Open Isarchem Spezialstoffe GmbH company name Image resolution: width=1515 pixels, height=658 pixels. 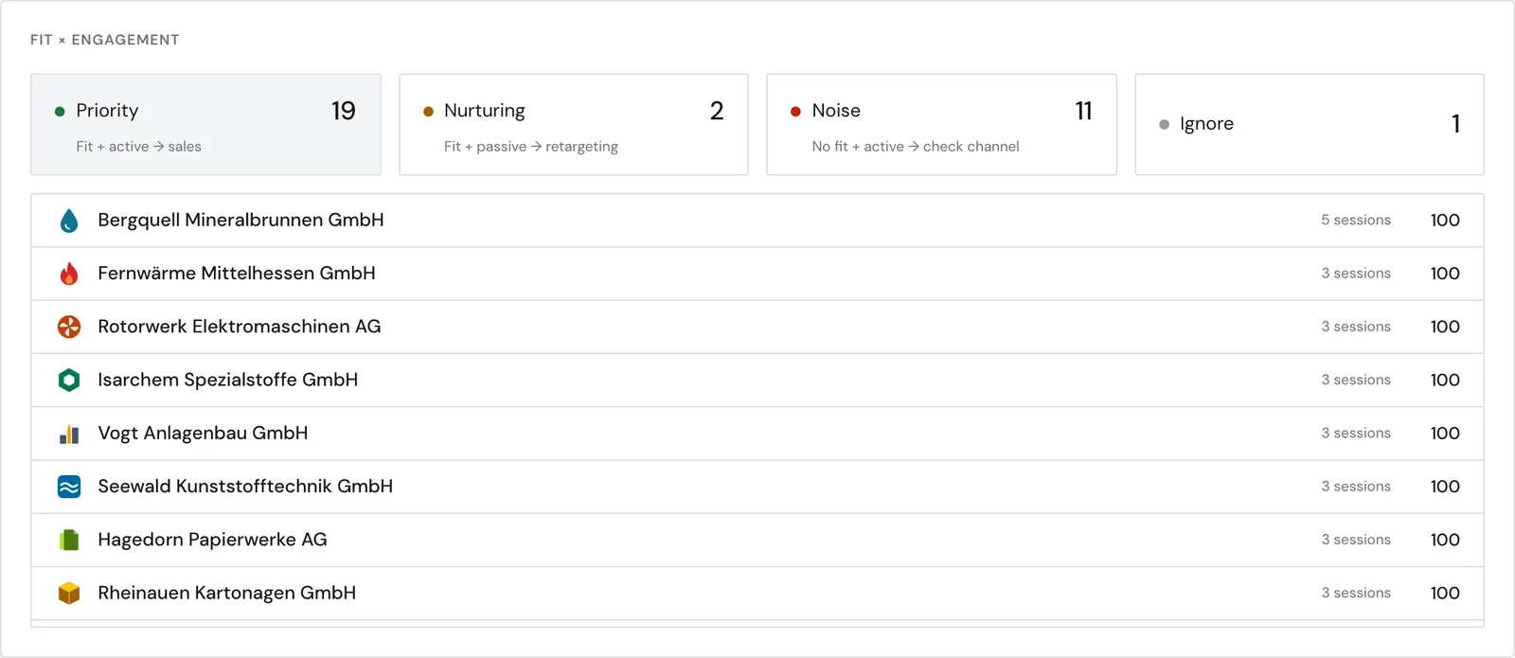[228, 380]
